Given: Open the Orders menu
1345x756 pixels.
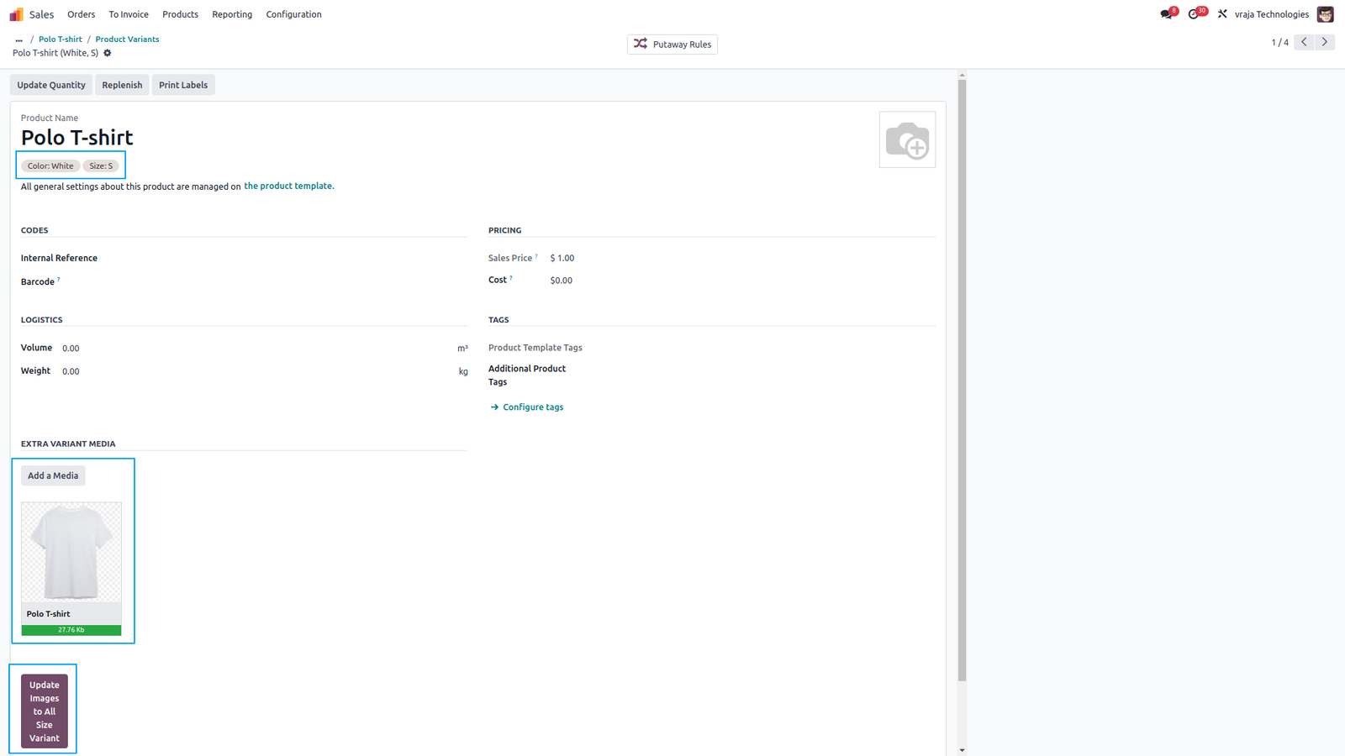Looking at the screenshot, I should [82, 14].
